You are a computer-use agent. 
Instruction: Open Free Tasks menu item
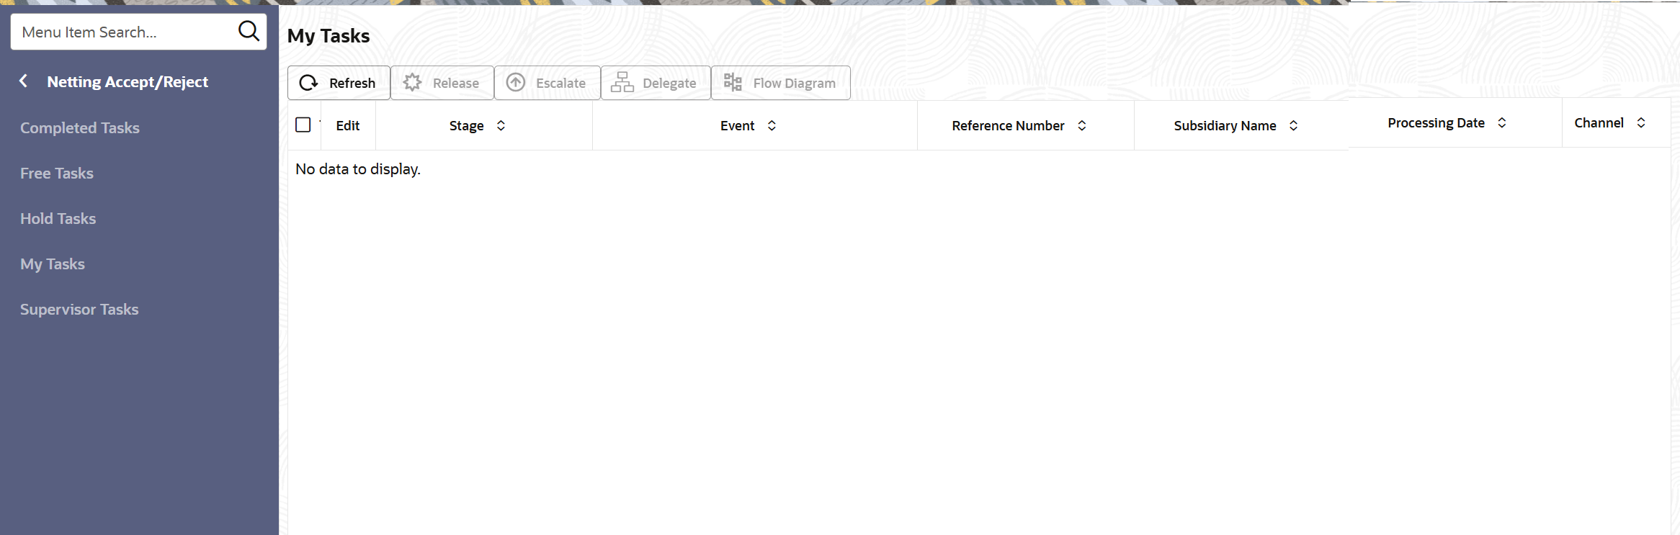coord(57,173)
